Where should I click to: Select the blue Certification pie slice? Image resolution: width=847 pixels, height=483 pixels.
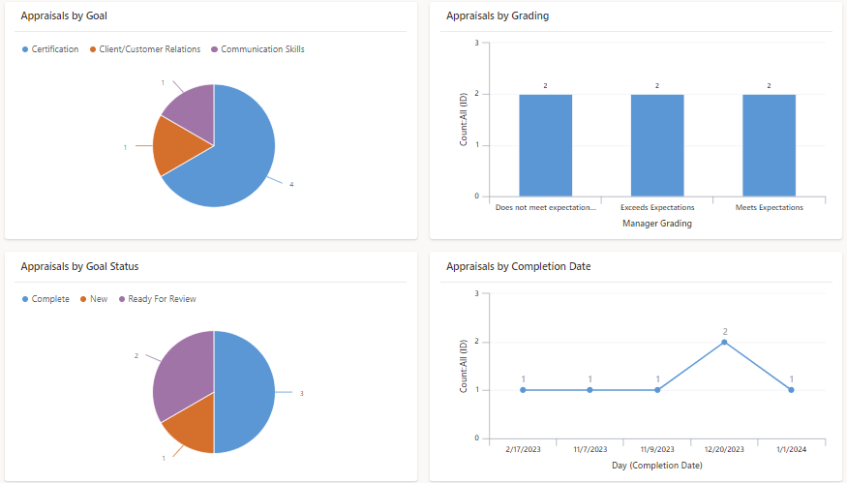tap(238, 157)
